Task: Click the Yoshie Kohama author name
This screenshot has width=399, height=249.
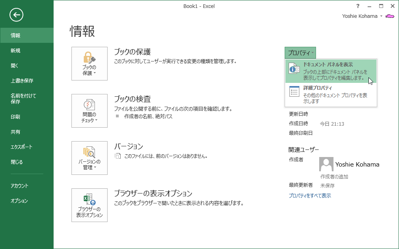Action: coord(357,165)
